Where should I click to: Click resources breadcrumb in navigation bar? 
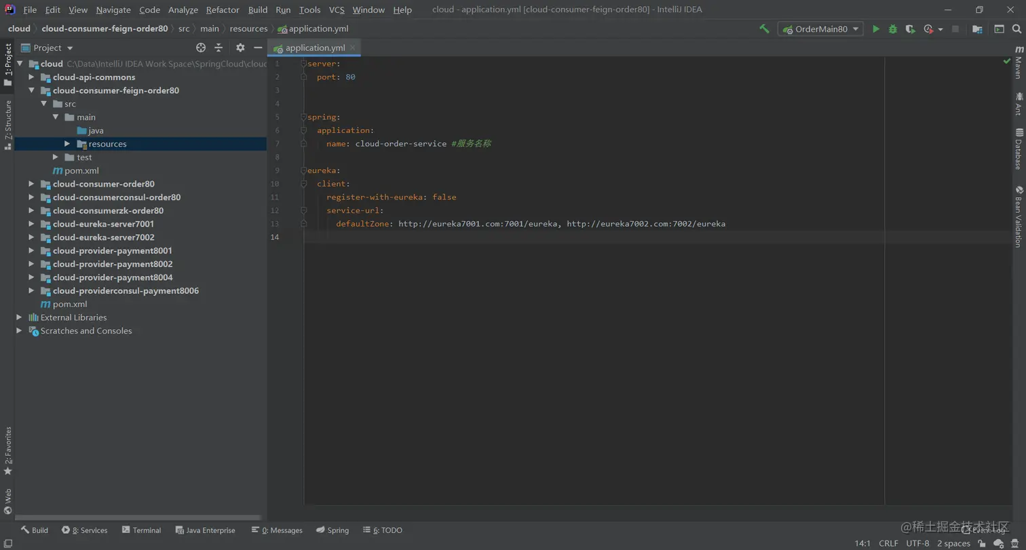248,29
